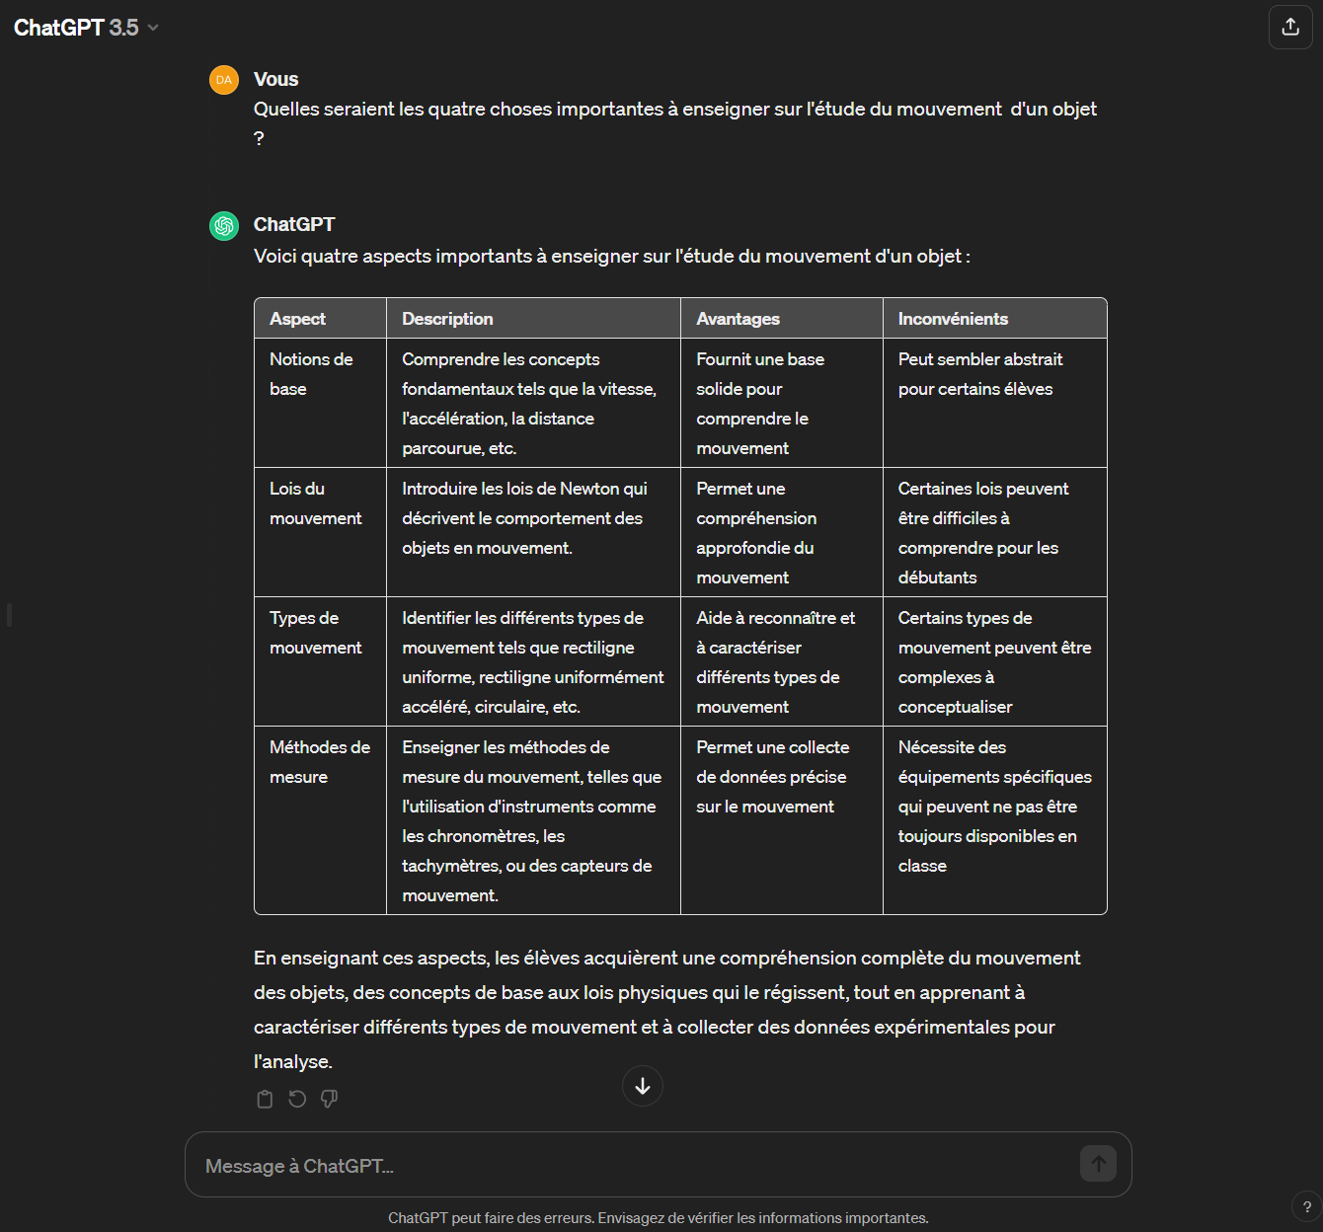This screenshot has width=1323, height=1232.
Task: Open the ChatGPT 3.5 model dropdown
Action: 86,28
